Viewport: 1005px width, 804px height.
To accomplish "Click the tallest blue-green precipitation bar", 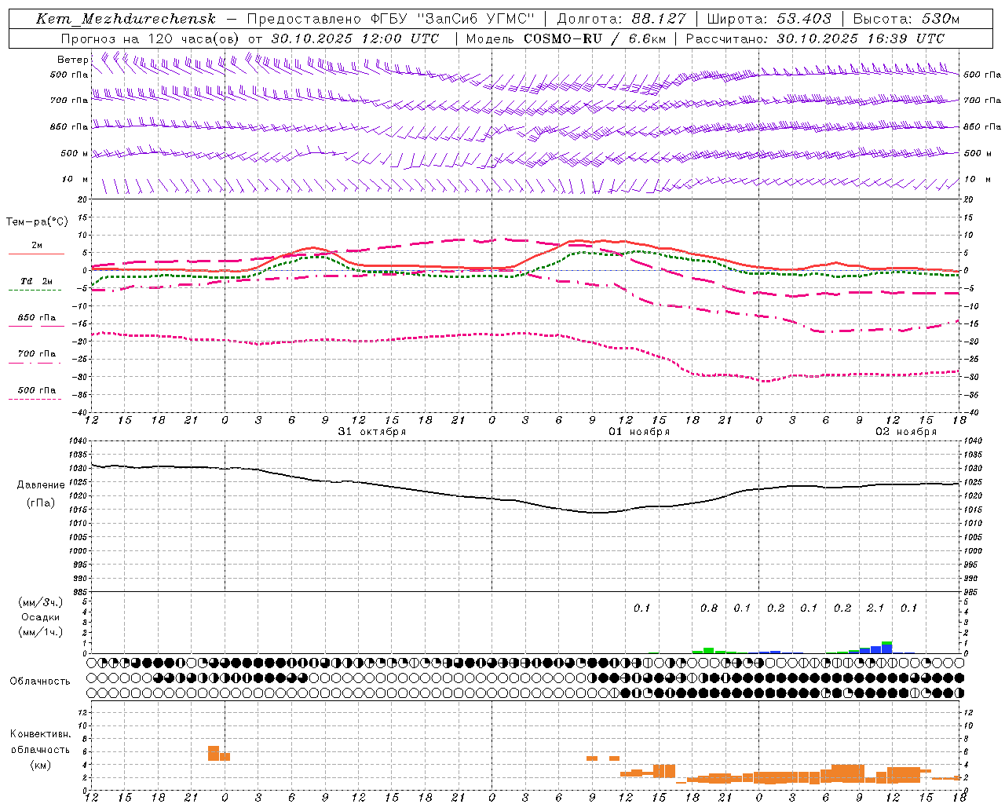I will tap(886, 648).
